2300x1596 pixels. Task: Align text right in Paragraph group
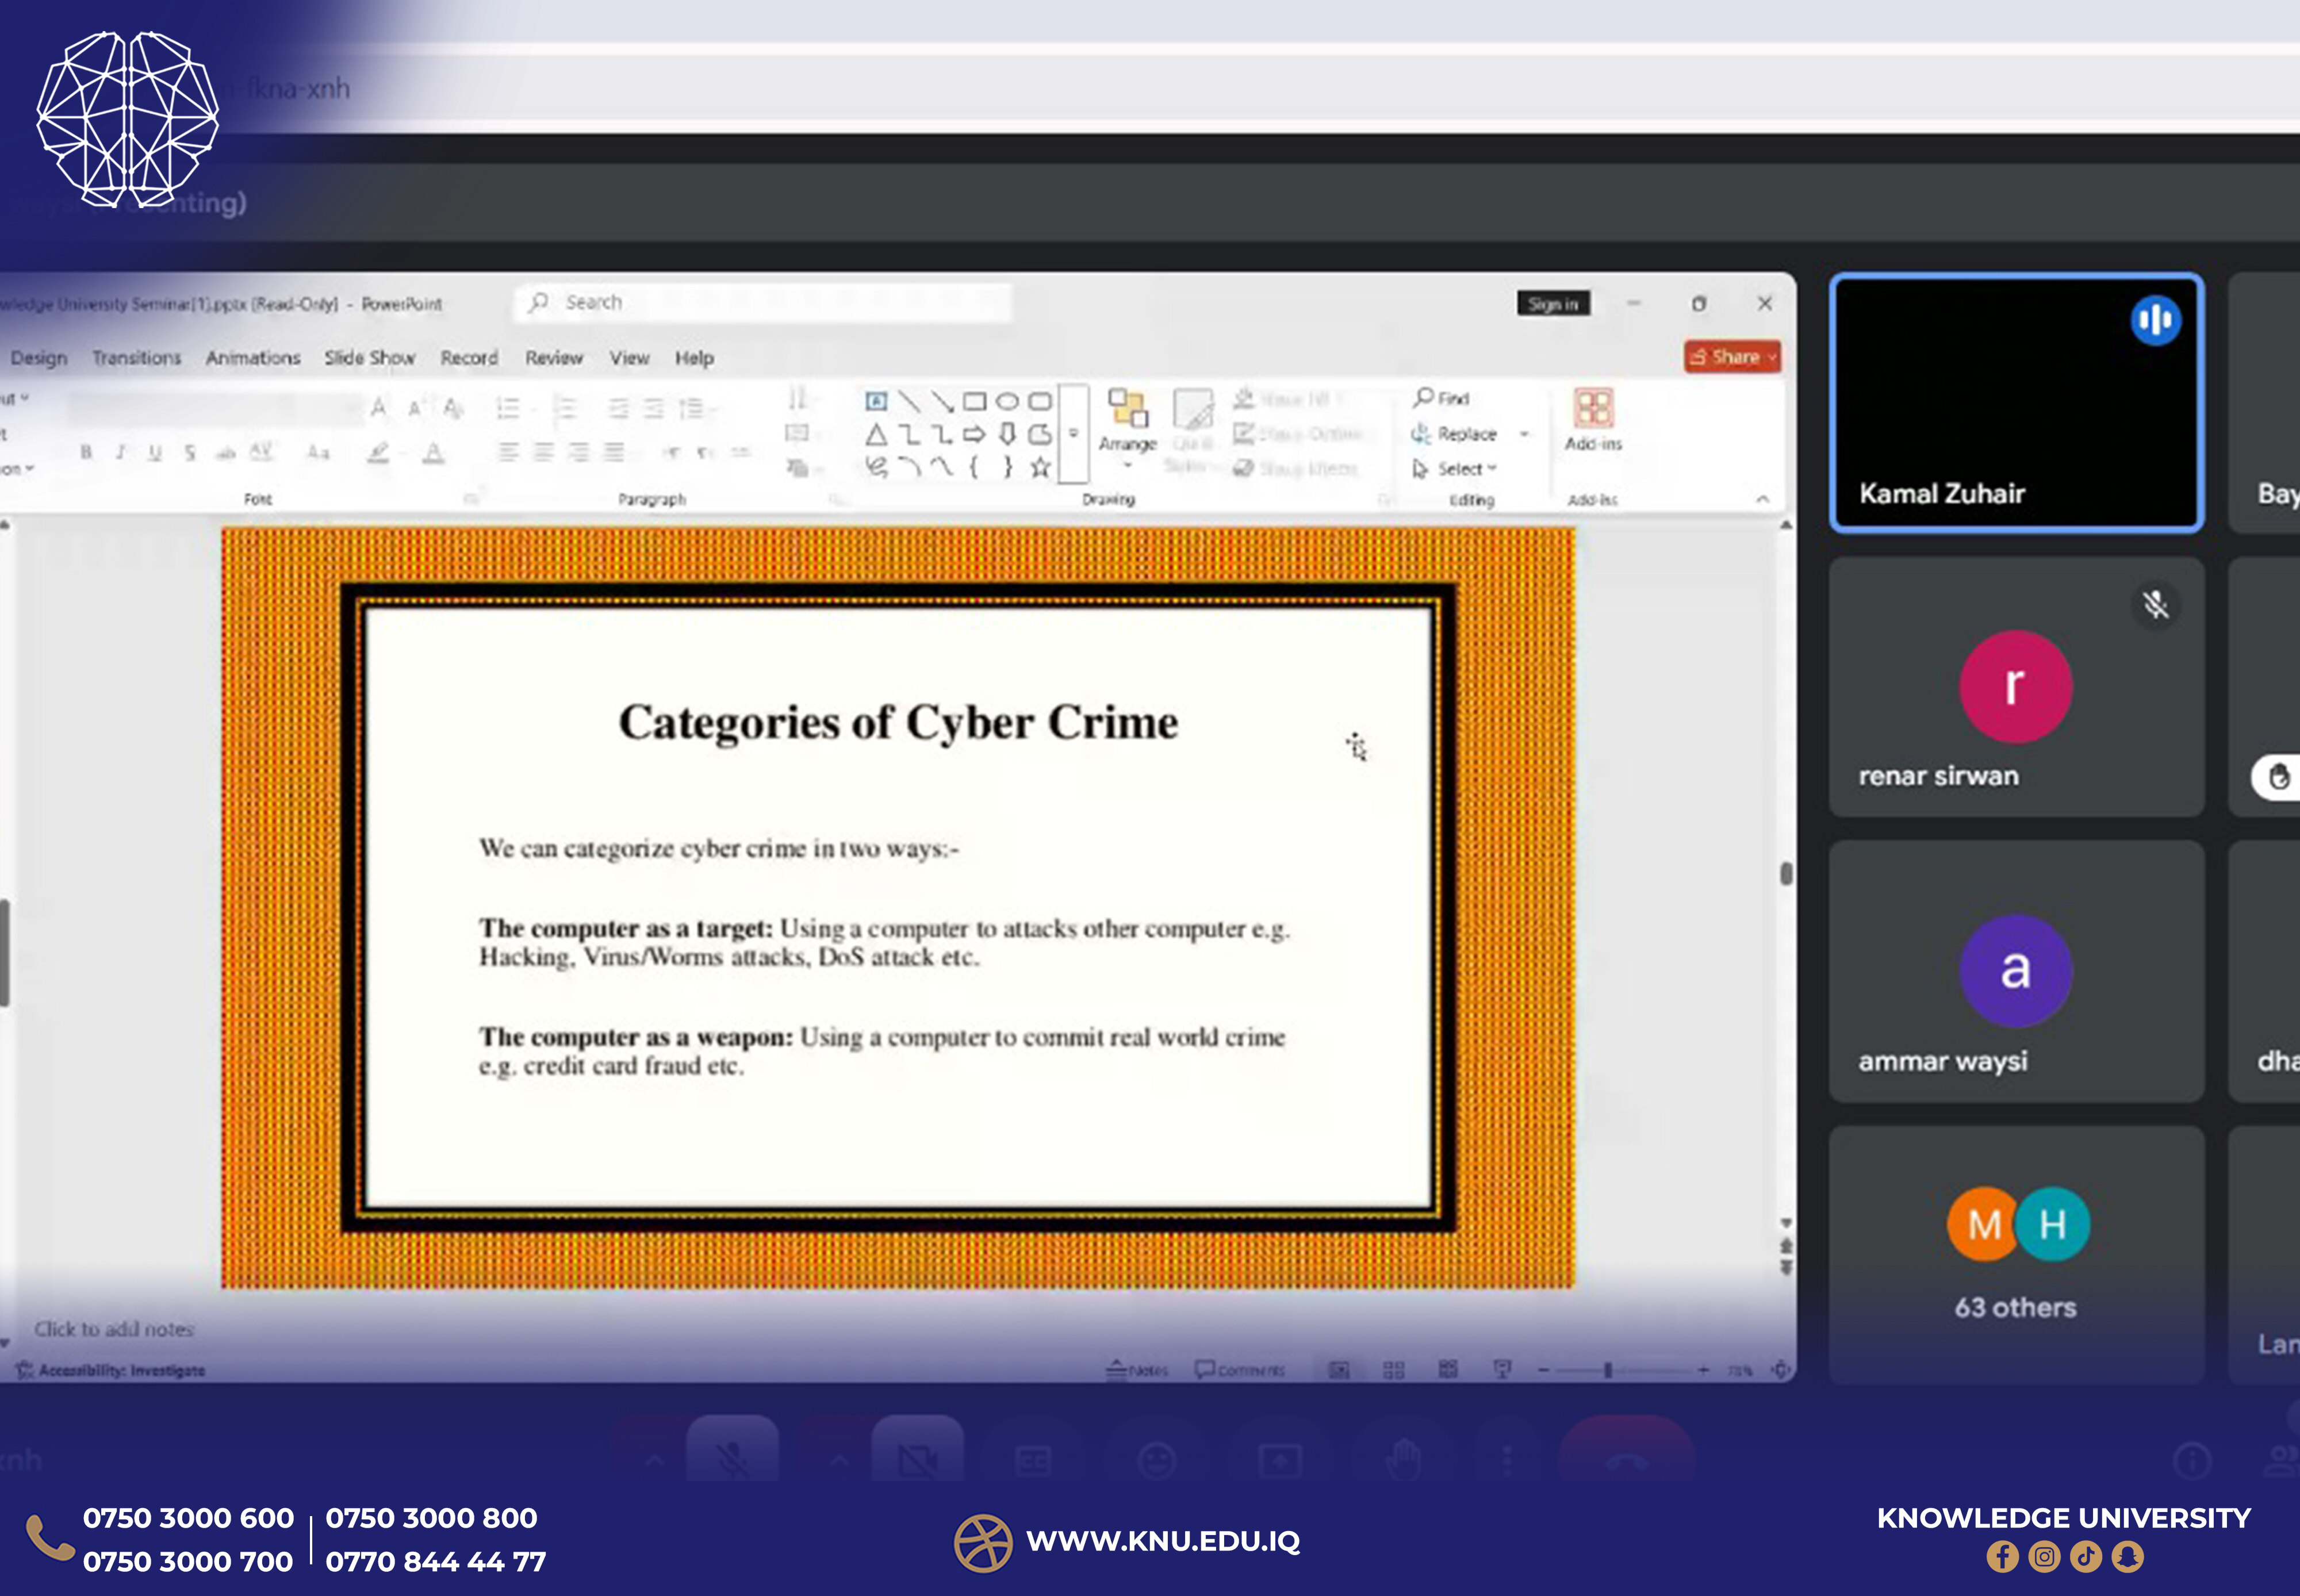pyautogui.click(x=578, y=452)
